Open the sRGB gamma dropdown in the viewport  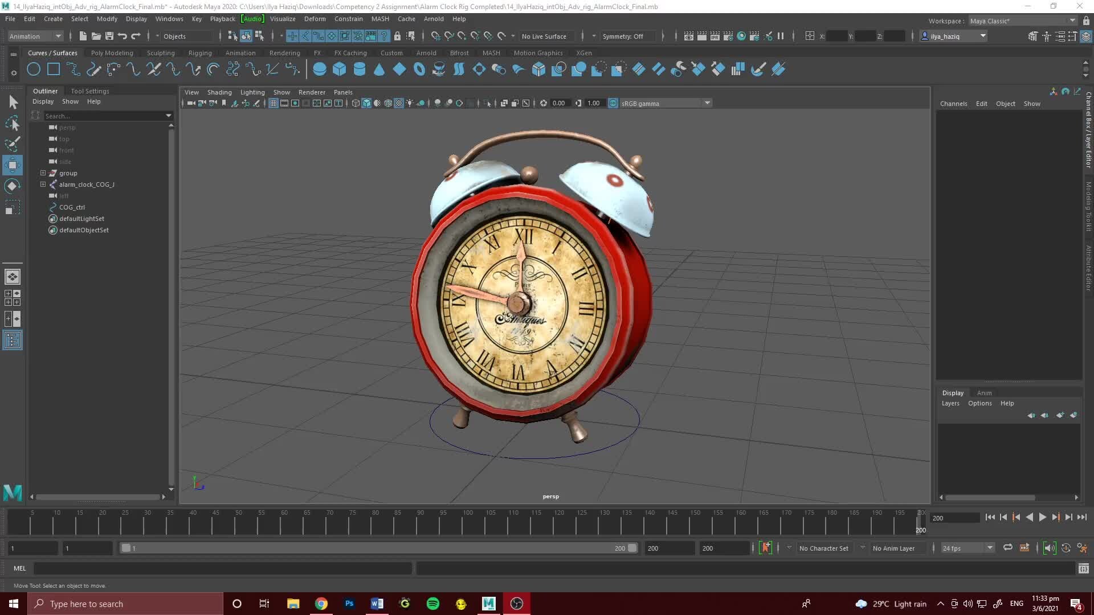point(707,103)
